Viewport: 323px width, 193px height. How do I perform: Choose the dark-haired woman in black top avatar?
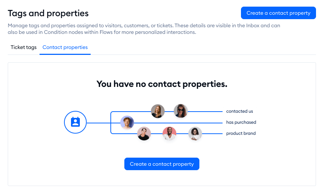click(x=144, y=133)
